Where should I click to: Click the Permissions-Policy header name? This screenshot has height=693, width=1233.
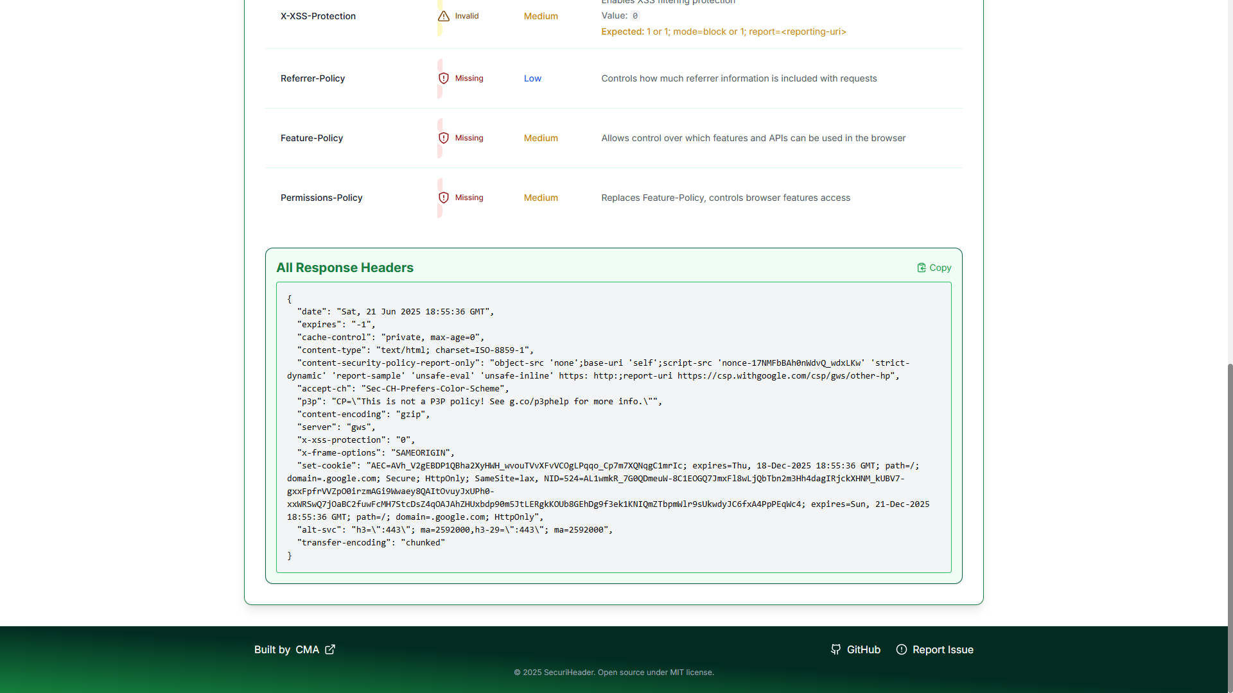[321, 198]
